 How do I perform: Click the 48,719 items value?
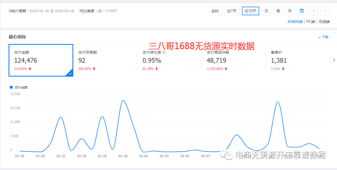tap(217, 60)
